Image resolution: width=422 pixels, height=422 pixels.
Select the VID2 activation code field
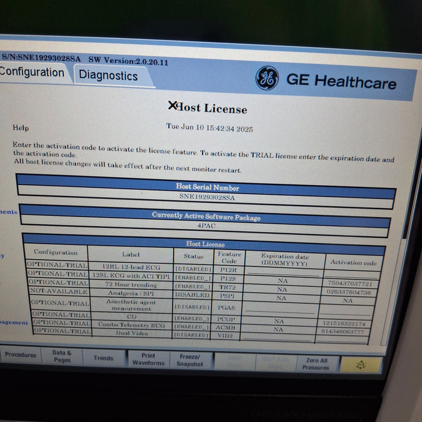click(x=342, y=339)
